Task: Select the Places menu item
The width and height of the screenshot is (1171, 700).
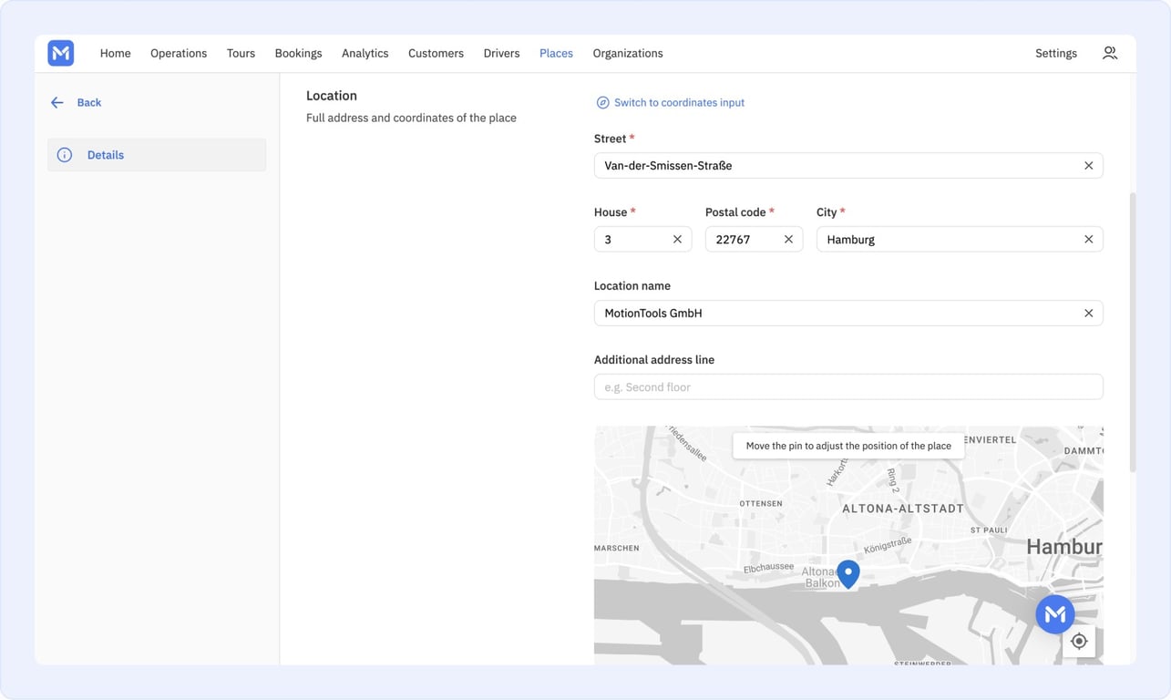Action: tap(556, 54)
